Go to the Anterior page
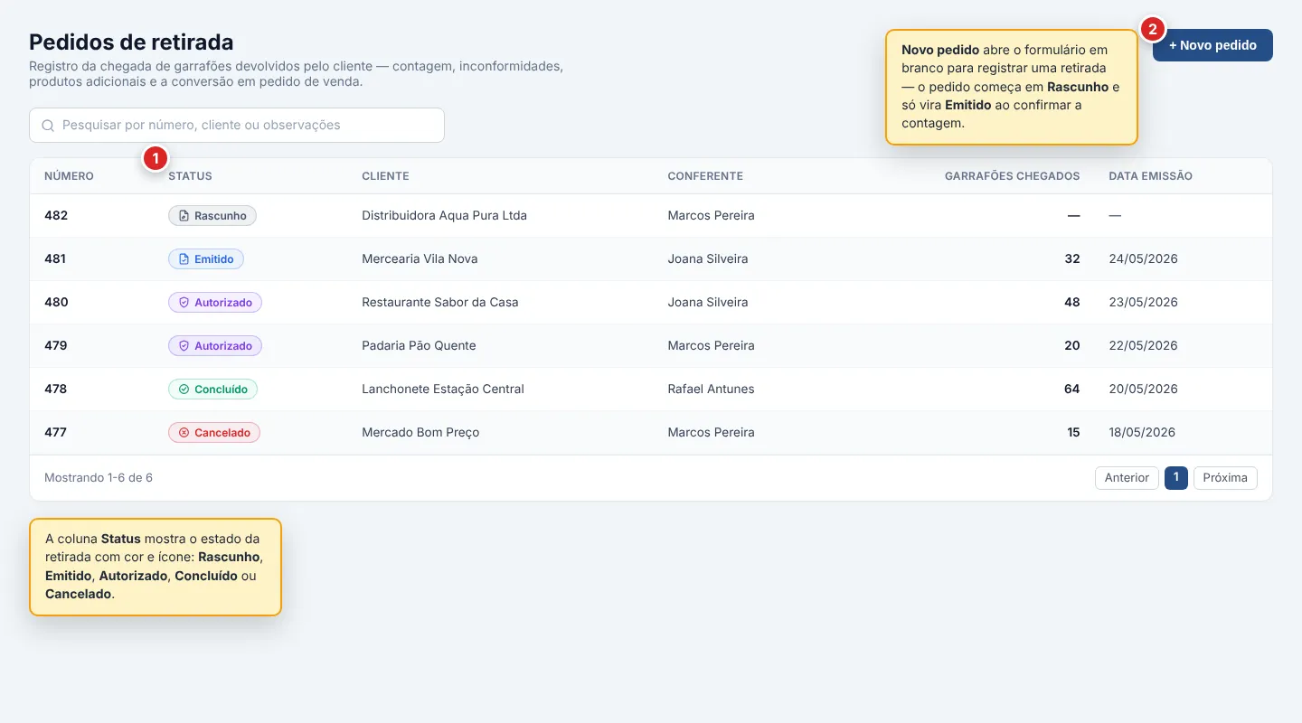The image size is (1302, 723). coord(1127,477)
